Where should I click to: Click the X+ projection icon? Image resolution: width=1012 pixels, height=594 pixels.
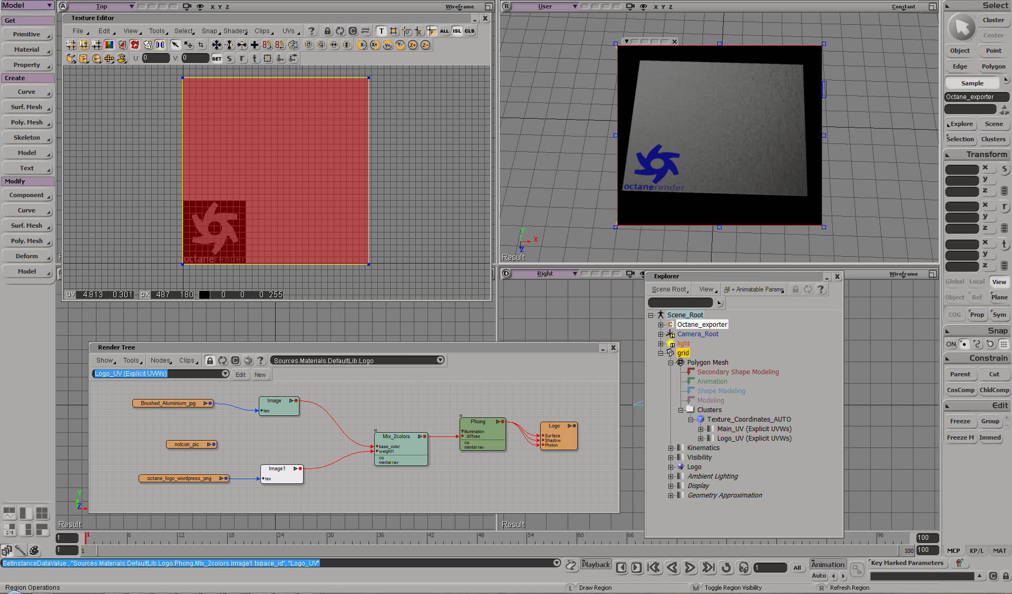375,45
